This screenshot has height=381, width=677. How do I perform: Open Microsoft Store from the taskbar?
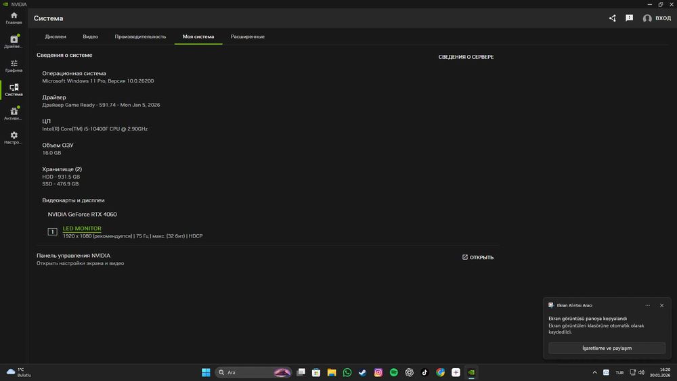(316, 372)
